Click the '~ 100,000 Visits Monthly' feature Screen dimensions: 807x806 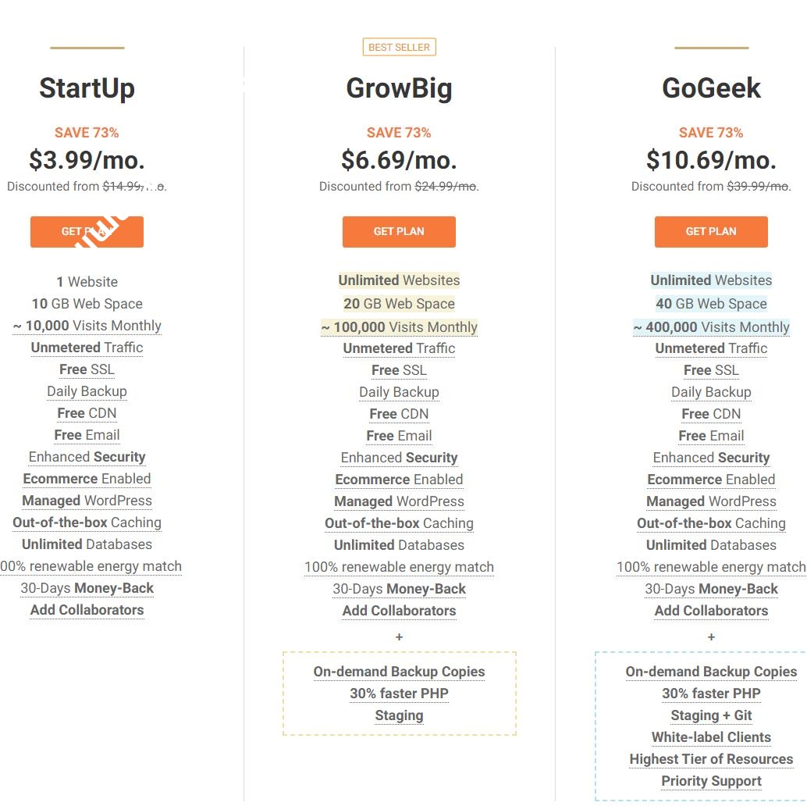(399, 327)
